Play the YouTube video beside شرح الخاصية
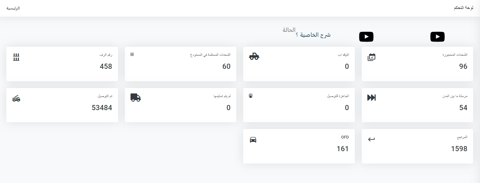Viewport: 480px width, 183px height. (366, 37)
